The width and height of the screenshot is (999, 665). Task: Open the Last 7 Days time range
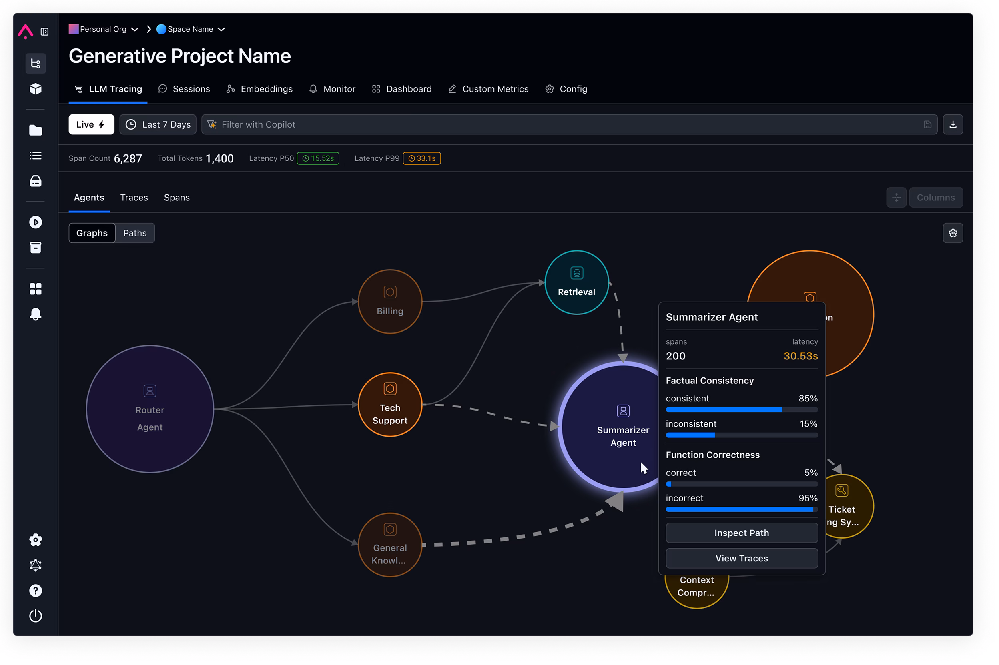point(158,124)
